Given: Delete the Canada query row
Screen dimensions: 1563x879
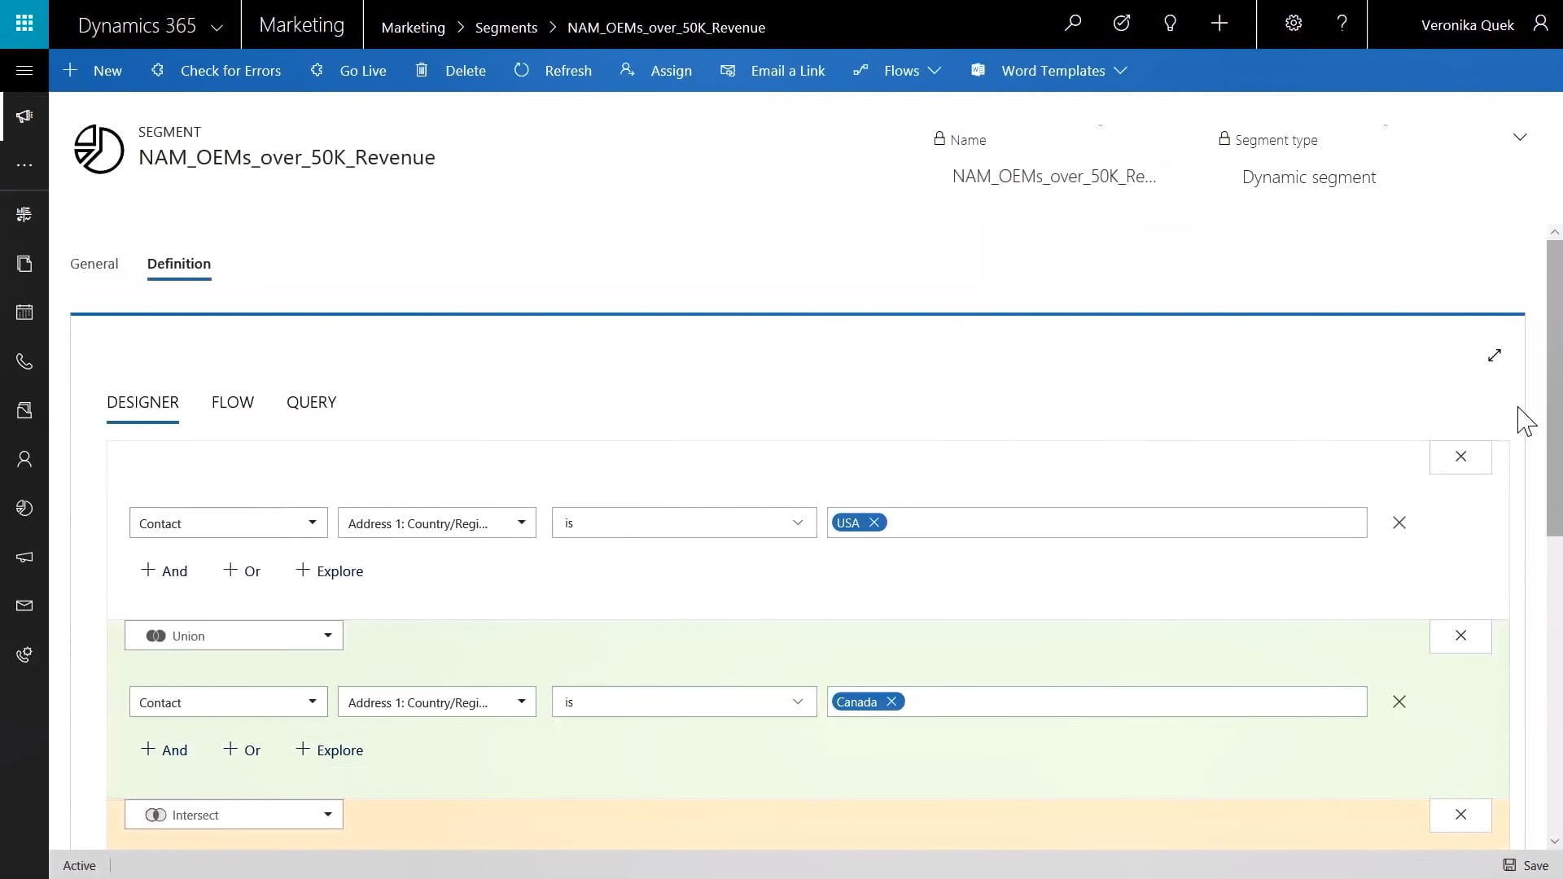Looking at the screenshot, I should pos(1399,702).
